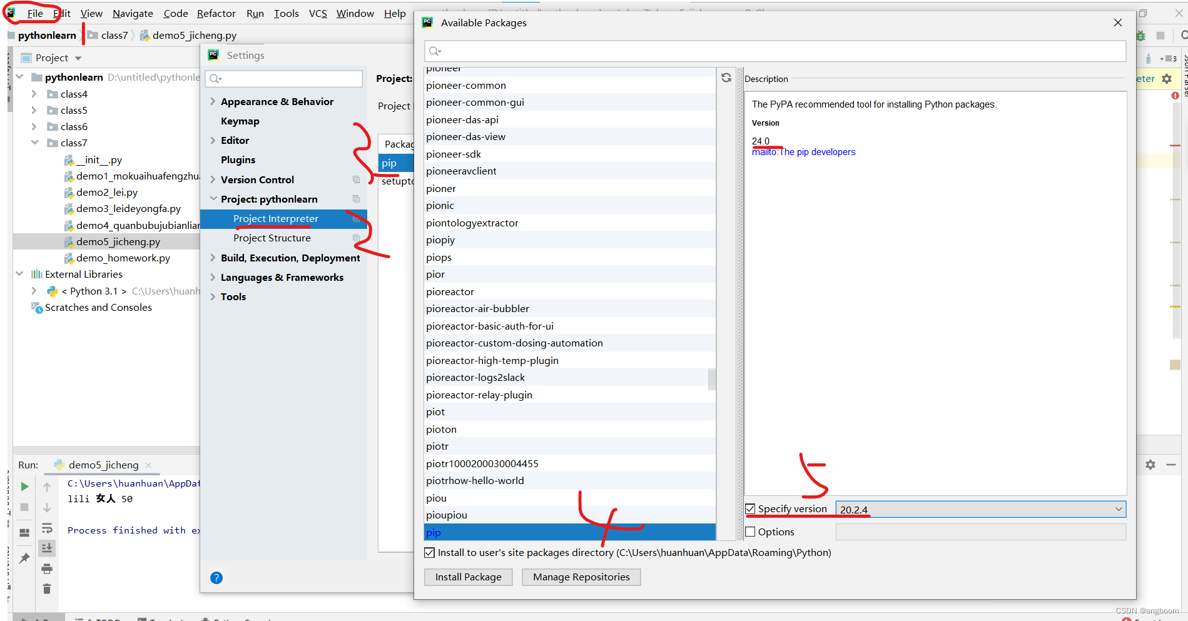Toggle install to user's site packages checkbox

pyautogui.click(x=429, y=553)
